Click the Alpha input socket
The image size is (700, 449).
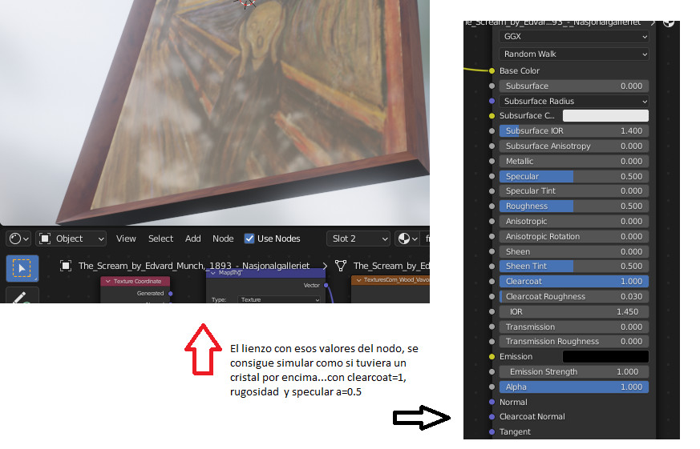tap(492, 387)
